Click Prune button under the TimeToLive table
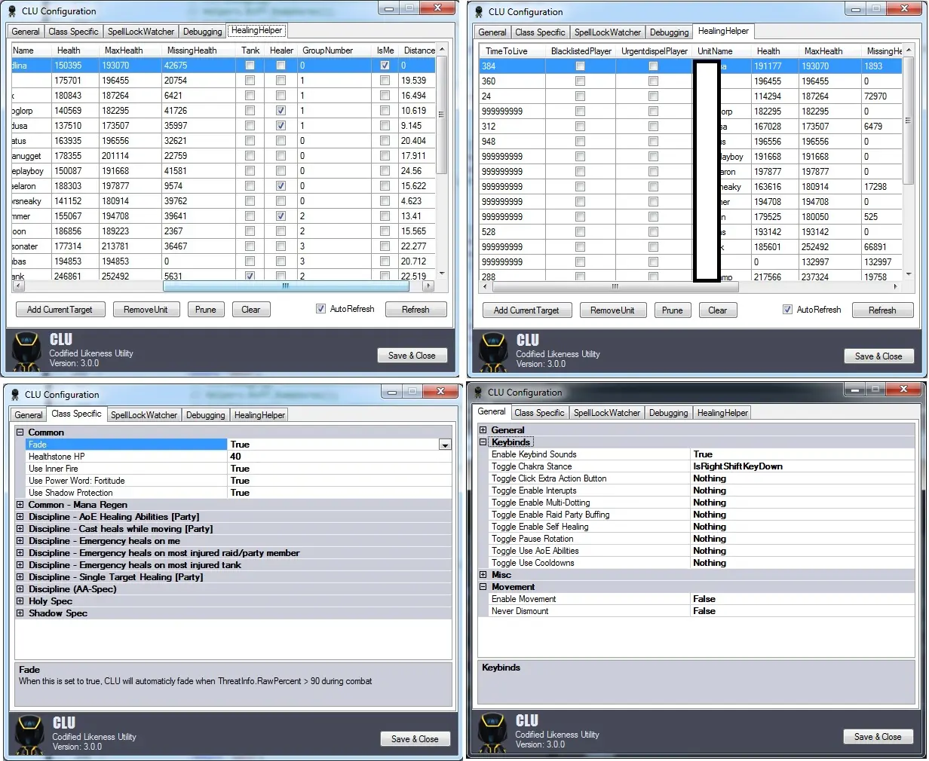 (x=672, y=310)
